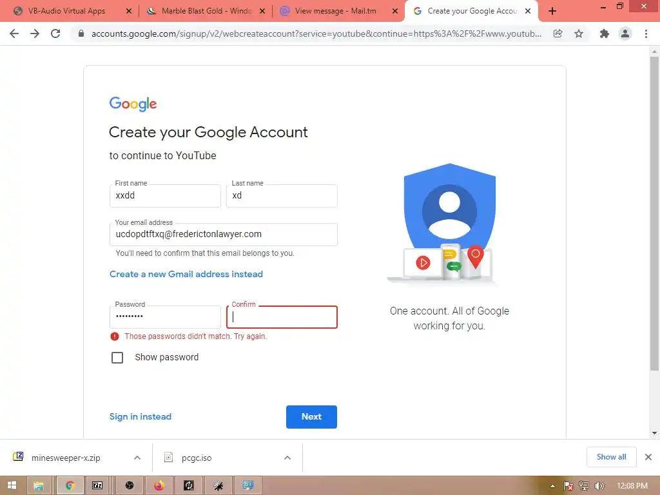660x495 pixels.
Task: Click the red error icon by the password message
Action: coord(115,336)
